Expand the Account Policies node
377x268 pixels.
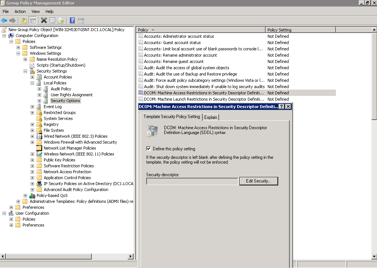pos(33,77)
